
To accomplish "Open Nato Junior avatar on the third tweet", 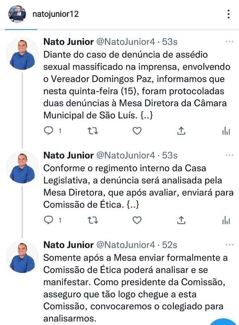I will point(22,257).
